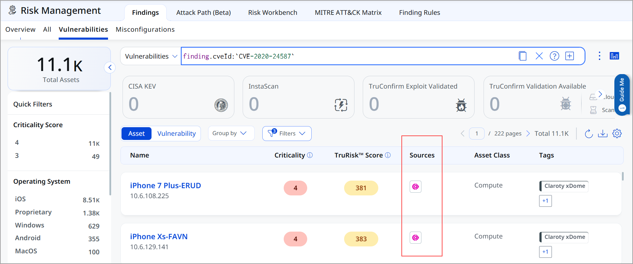Screen dimensions: 633x264
Task: Open table settings gear icon
Action: [x=617, y=133]
